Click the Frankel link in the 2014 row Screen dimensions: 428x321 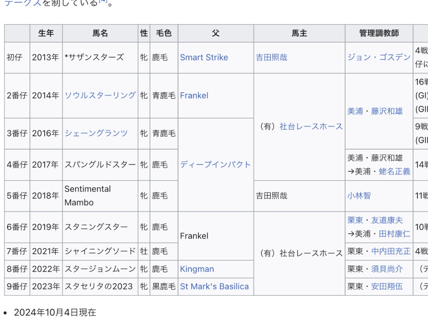point(194,96)
